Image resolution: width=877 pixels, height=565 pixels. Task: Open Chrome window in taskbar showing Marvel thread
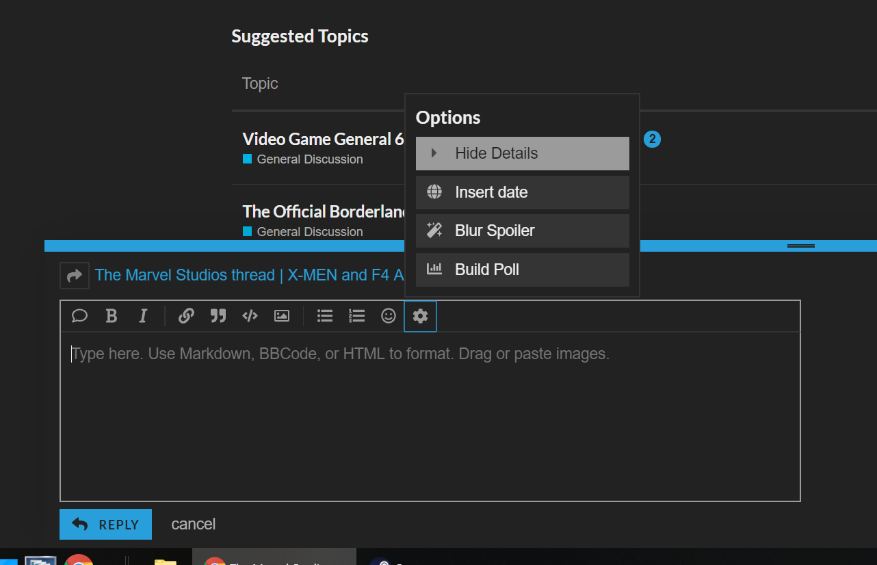pos(274,556)
